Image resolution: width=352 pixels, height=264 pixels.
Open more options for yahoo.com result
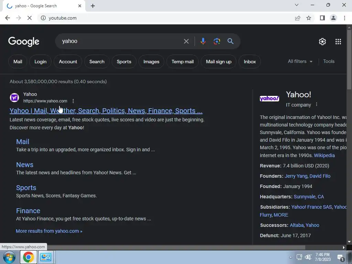73,101
